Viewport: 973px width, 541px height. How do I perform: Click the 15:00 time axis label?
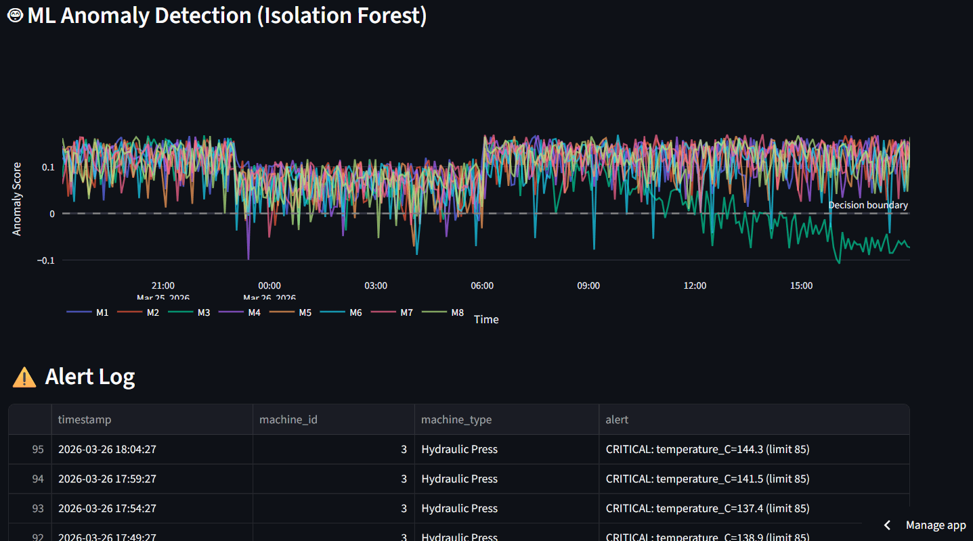[801, 285]
